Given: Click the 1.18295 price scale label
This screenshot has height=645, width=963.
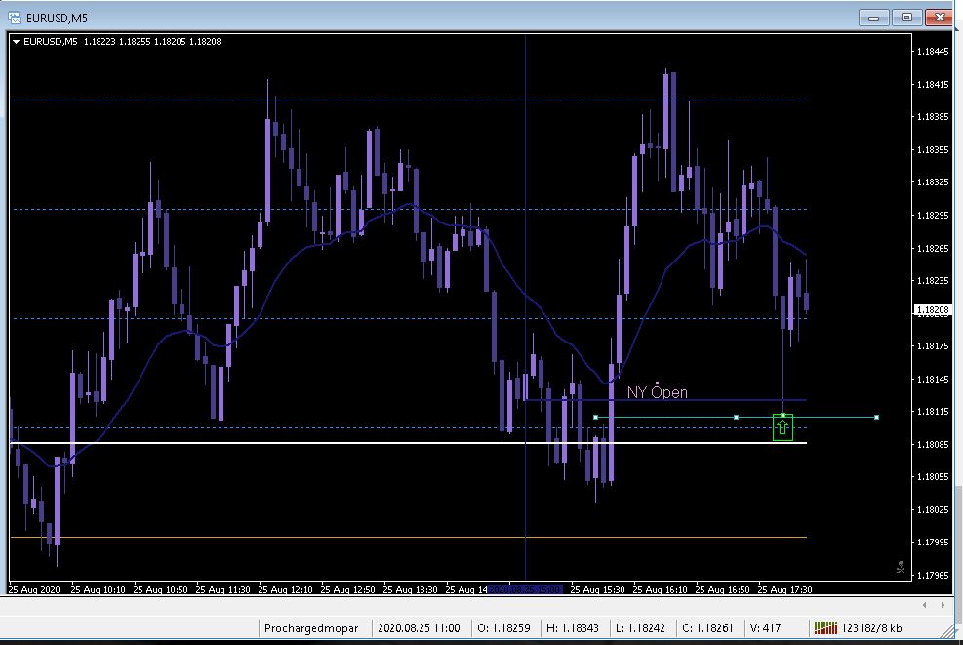Looking at the screenshot, I should point(933,216).
